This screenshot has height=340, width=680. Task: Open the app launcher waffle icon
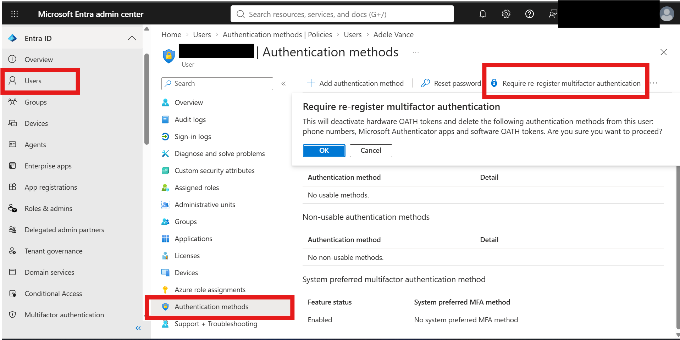(x=15, y=14)
